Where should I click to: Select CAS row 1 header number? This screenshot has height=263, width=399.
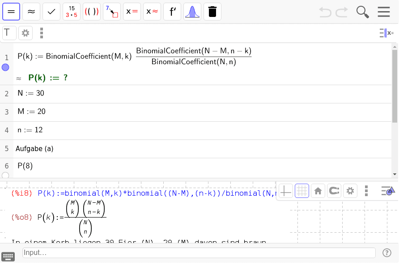click(x=7, y=58)
